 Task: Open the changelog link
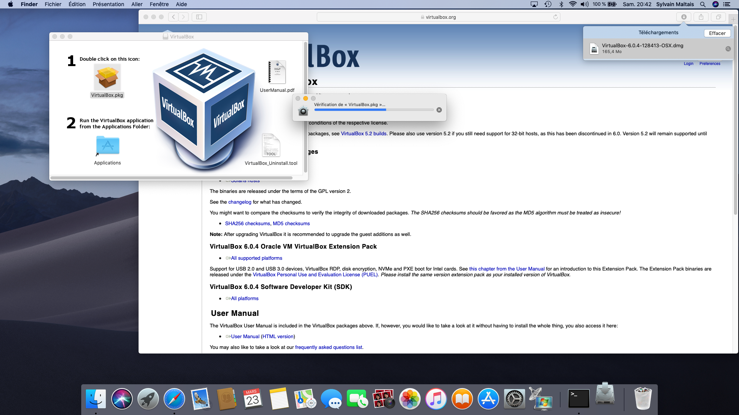tap(239, 202)
